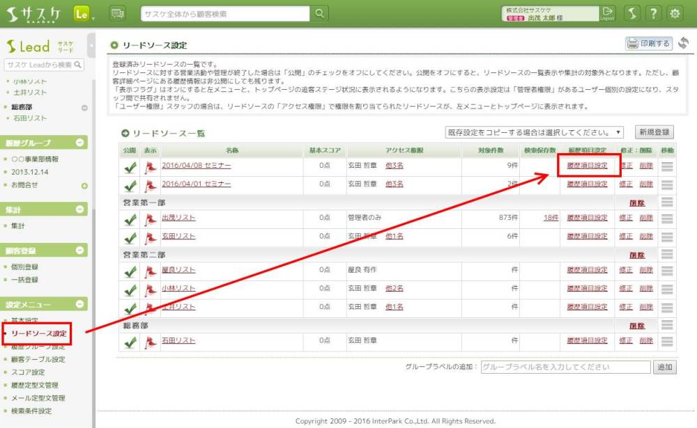Toggle the 公開 checkmark for 小林リスト
This screenshot has width=697, height=428.
pos(130,289)
